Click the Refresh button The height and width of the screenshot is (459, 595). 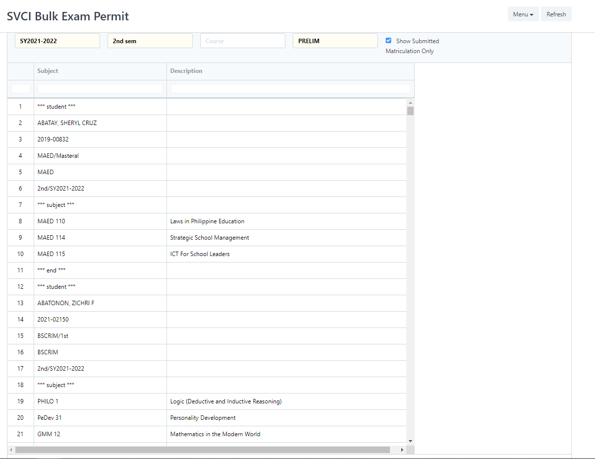556,14
